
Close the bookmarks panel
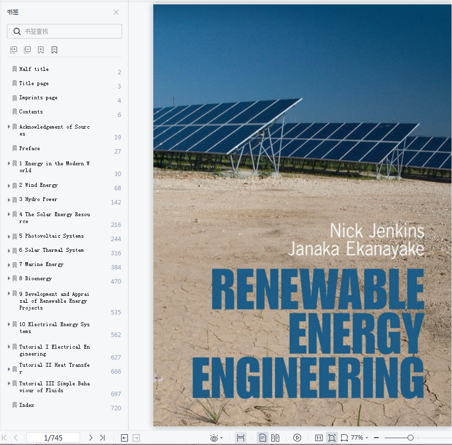pos(116,12)
